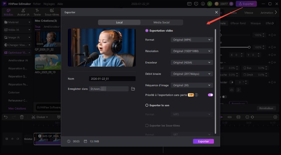Viewport: 281px width, 155px height.
Task: Zoom out timeline with minus icon
Action: point(247,117)
